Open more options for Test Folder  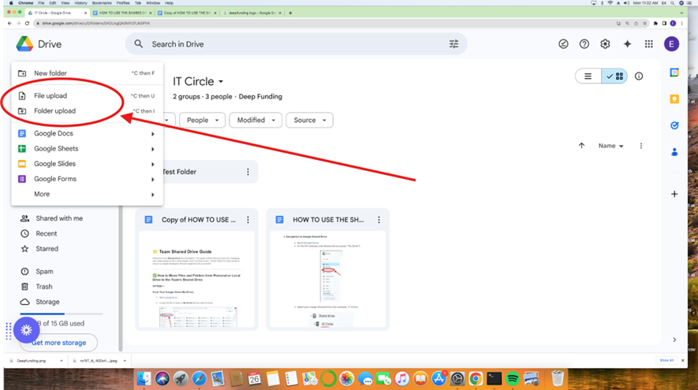click(248, 172)
